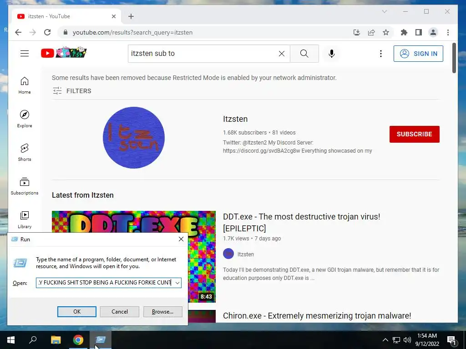Subscribe to the Itzsten channel
Screen dimensions: 466x349
tap(414, 134)
